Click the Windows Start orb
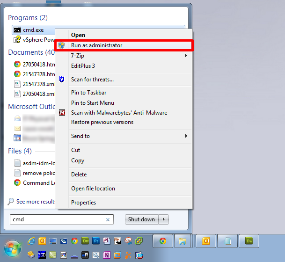The image size is (285, 262). coord(13,248)
